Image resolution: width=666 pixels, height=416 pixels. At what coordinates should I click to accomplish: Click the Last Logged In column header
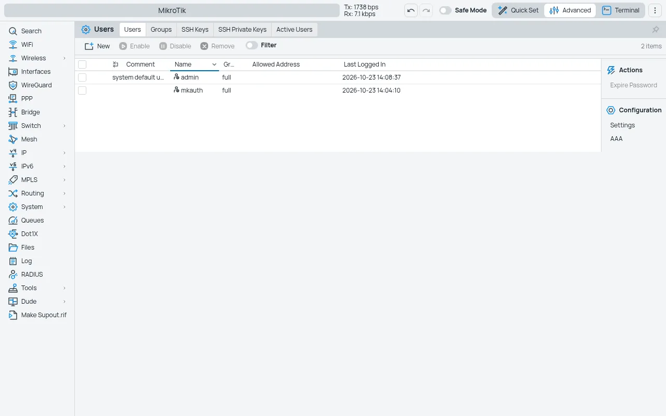pyautogui.click(x=365, y=64)
